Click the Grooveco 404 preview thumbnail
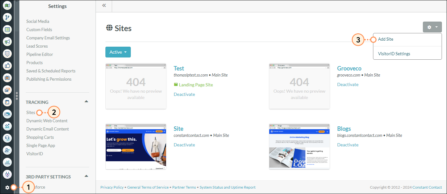The width and height of the screenshot is (447, 194). tap(299, 86)
